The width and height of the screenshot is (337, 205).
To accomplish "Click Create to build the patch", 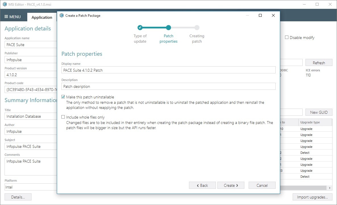I will click(x=231, y=185).
